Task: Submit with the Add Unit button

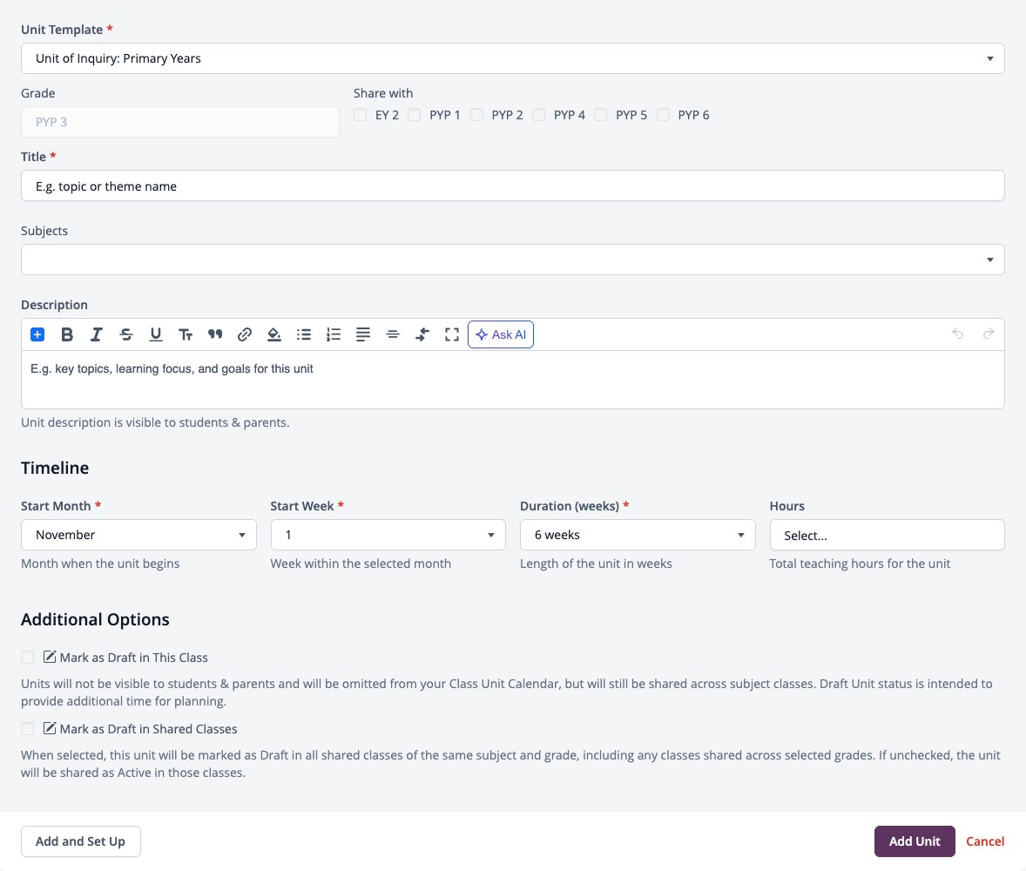Action: point(915,841)
